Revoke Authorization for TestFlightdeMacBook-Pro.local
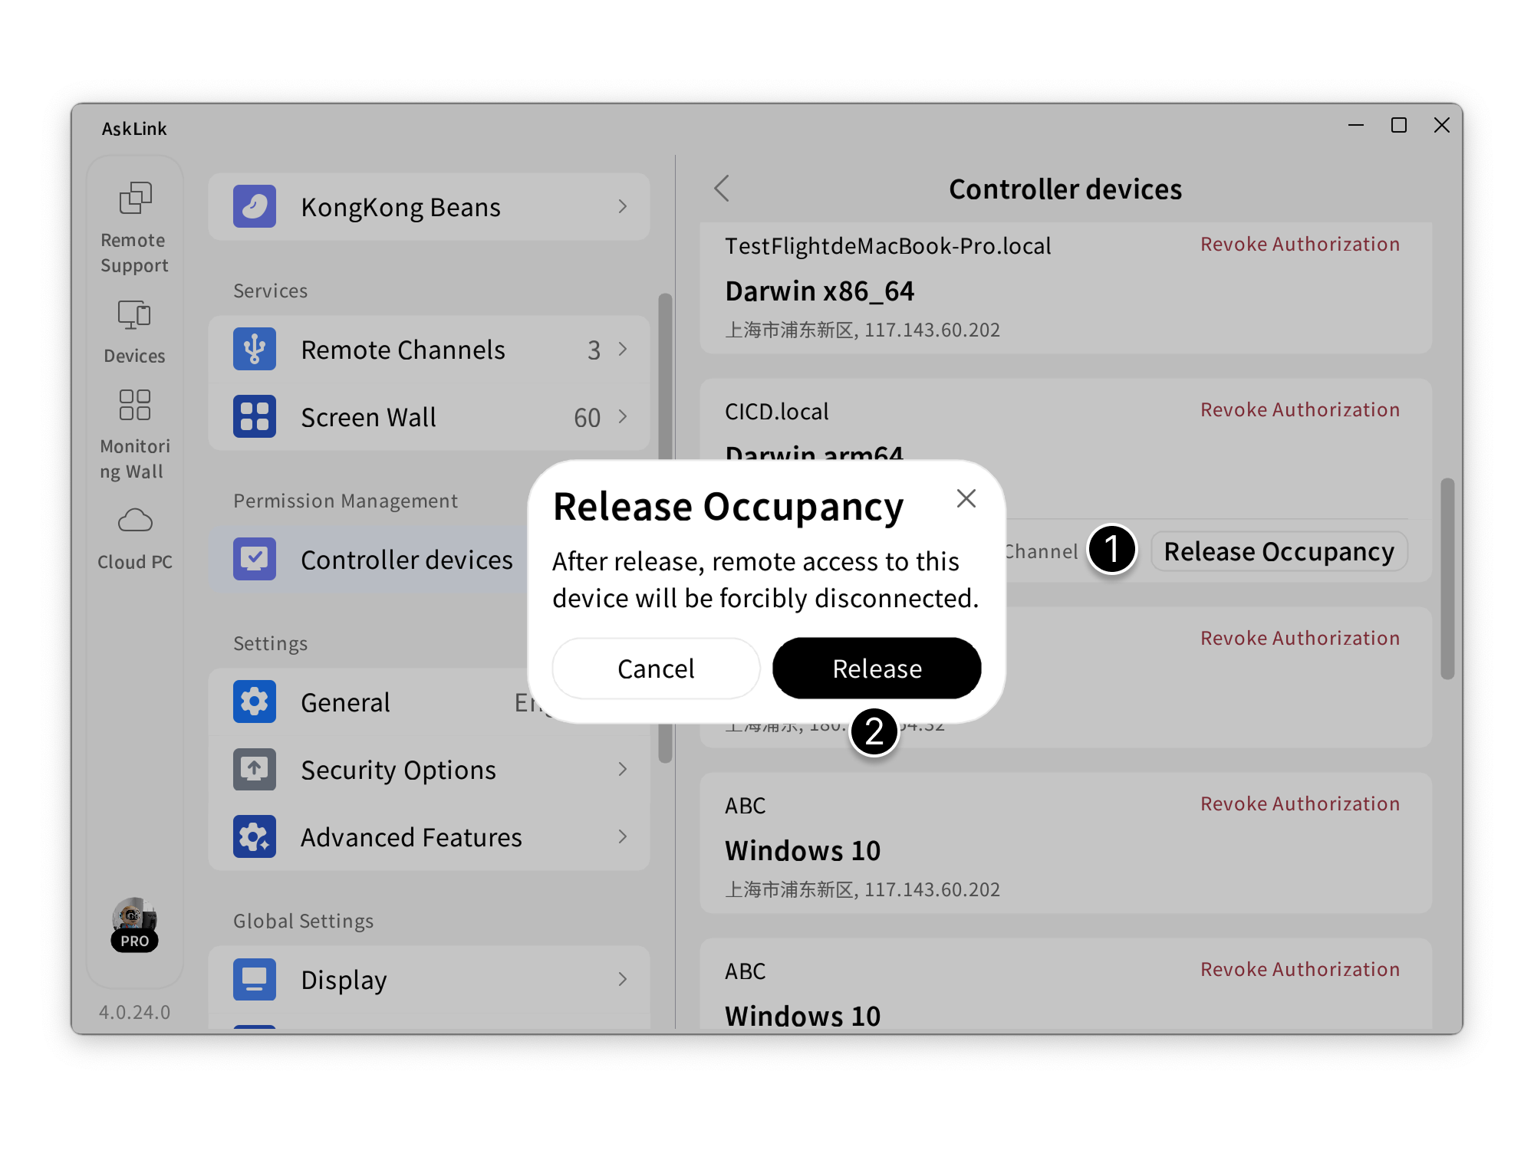The width and height of the screenshot is (1534, 1150). pos(1299,245)
